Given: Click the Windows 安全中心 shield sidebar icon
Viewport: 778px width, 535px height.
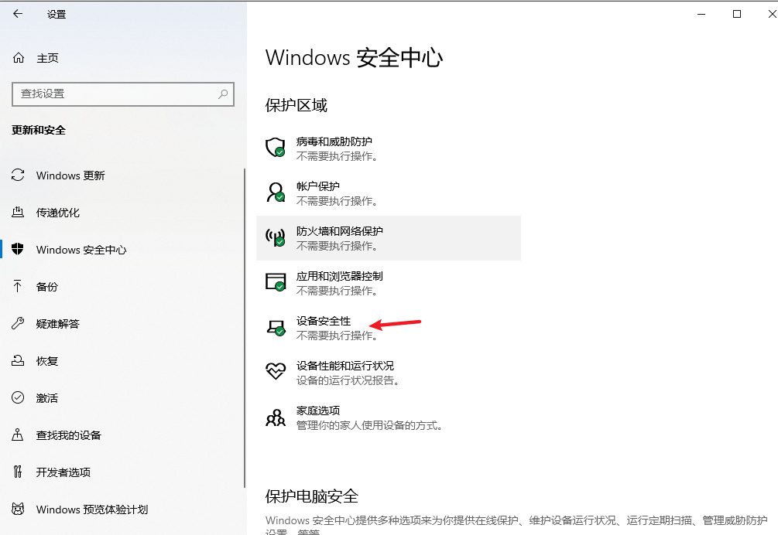Looking at the screenshot, I should click(x=18, y=249).
